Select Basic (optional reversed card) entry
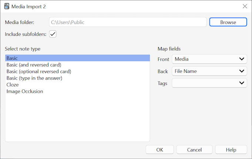This screenshot has width=252, height=159. (x=38, y=71)
